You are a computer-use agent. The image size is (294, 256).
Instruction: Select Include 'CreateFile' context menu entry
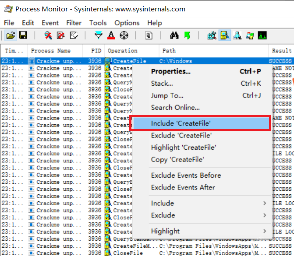[201, 123]
